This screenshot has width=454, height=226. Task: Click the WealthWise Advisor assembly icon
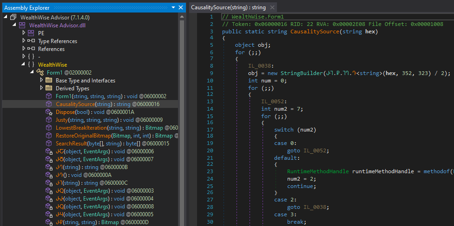pos(13,18)
